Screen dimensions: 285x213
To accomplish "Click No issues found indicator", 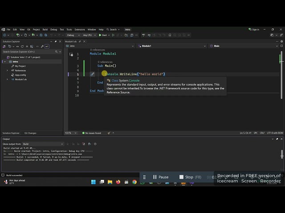I will [92, 133].
